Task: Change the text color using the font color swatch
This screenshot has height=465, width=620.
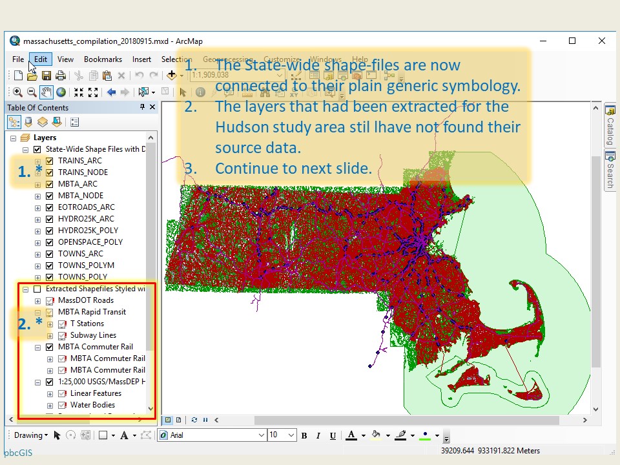Action: click(x=353, y=435)
